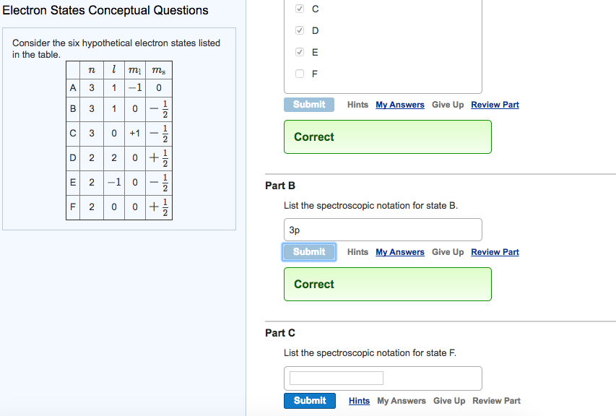The width and height of the screenshot is (616, 416).
Task: Select Review Part for Part B
Action: click(x=495, y=252)
